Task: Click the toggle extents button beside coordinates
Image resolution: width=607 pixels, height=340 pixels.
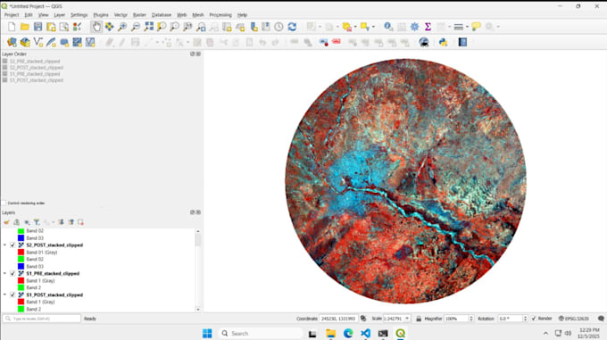Action: (363, 319)
